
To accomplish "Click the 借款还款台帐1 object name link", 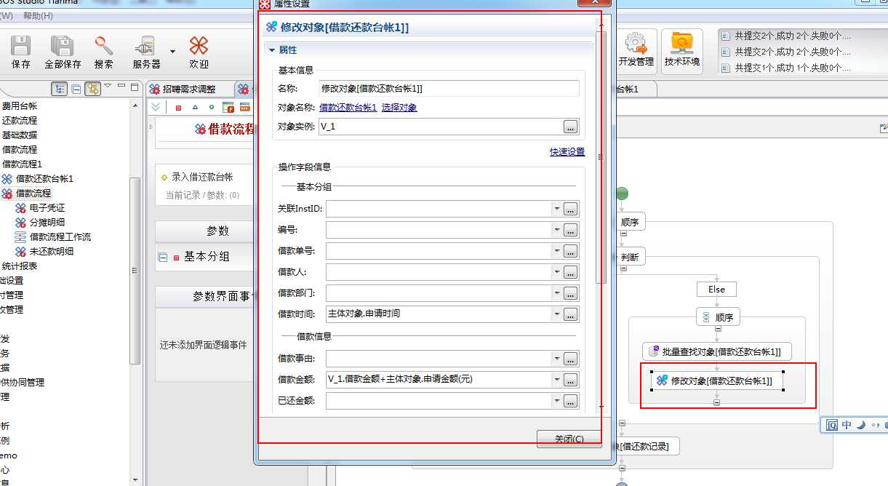I will pyautogui.click(x=348, y=108).
